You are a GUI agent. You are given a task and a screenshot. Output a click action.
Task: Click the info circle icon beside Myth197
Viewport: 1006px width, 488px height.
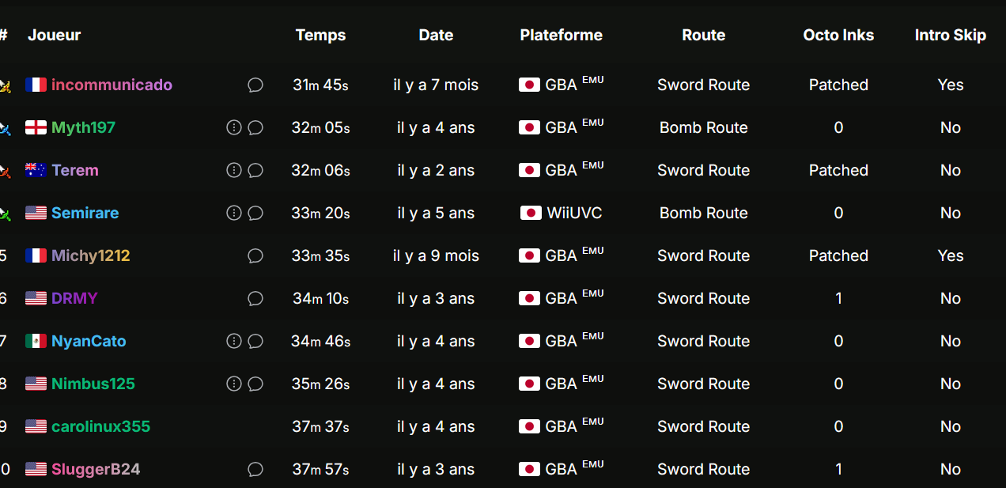(x=234, y=127)
